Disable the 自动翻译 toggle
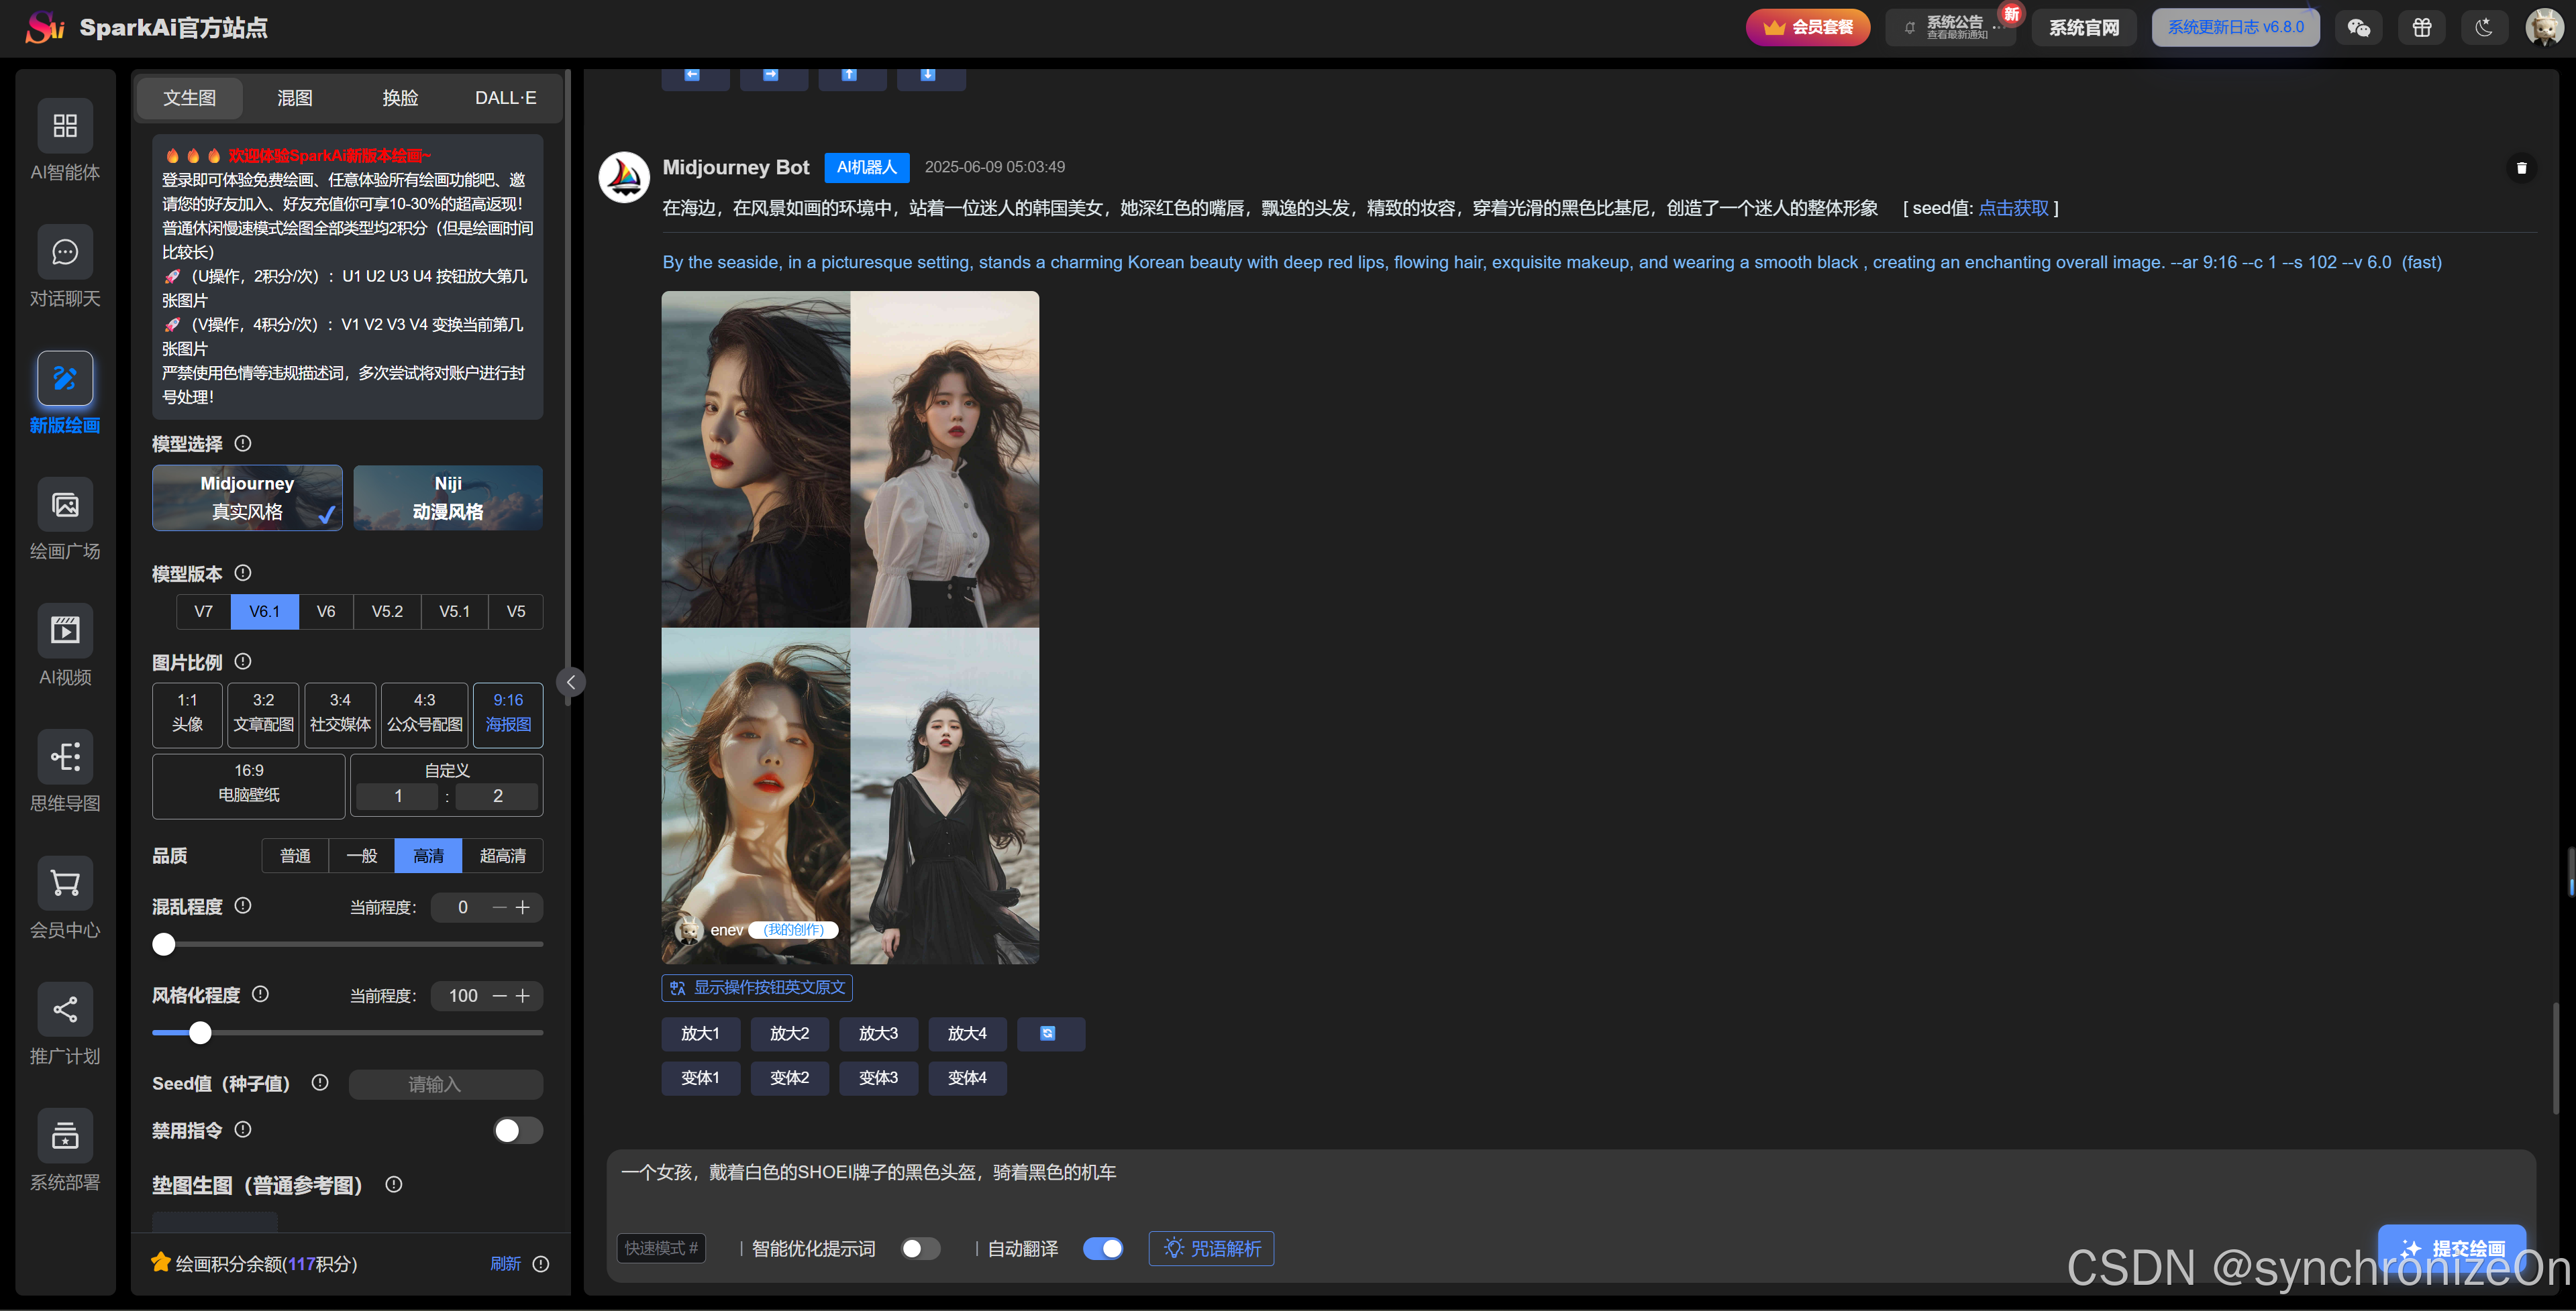This screenshot has width=2576, height=1311. coord(1103,1248)
